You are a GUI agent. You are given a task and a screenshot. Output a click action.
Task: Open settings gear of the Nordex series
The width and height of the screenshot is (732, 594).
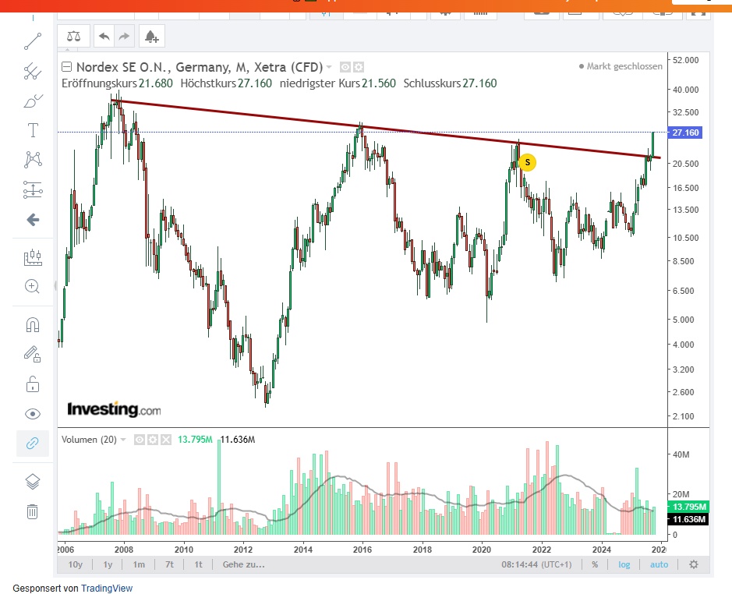point(359,67)
